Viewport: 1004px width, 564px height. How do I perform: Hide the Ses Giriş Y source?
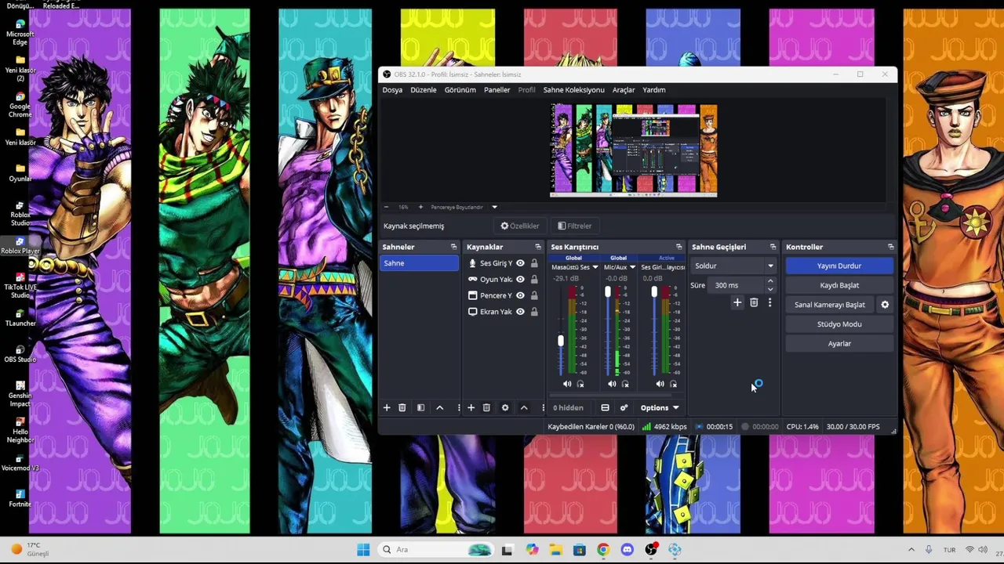pos(520,263)
